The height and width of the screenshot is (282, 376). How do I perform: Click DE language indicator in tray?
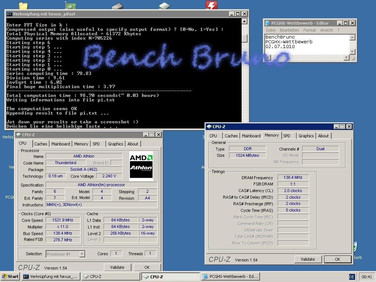click(351, 277)
